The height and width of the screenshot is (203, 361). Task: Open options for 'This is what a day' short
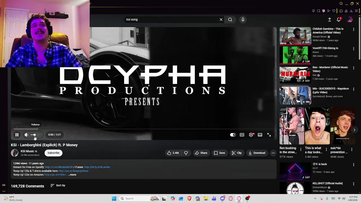point(326,149)
